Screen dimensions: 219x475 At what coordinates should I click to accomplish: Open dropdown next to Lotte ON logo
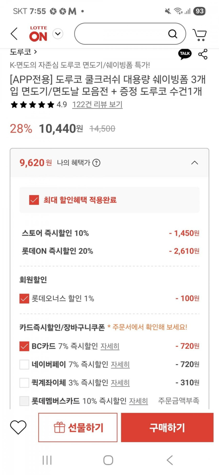tap(58, 34)
